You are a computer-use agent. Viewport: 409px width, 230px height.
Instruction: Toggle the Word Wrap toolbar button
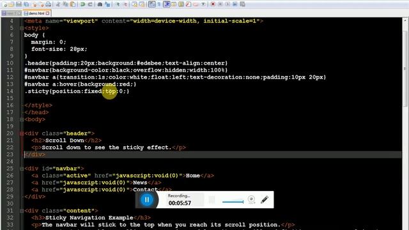(152, 4)
